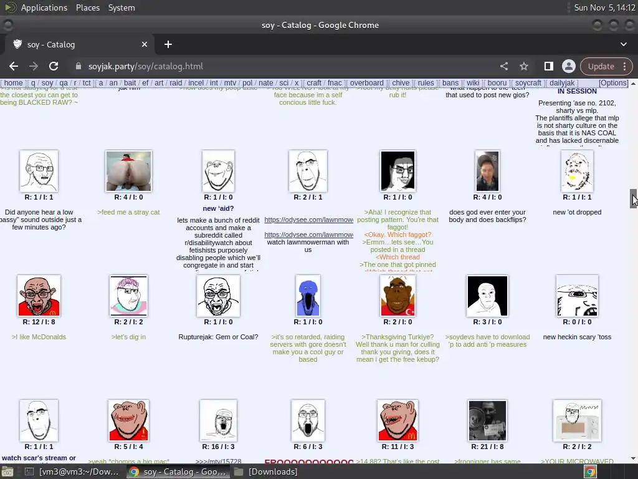The height and width of the screenshot is (479, 638).
Task: Click the page scrollbar down arrow
Action: 634,458
